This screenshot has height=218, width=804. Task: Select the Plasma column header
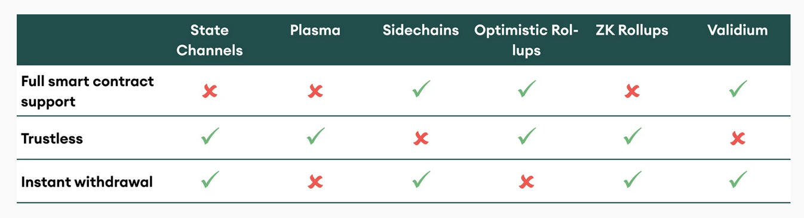point(315,30)
